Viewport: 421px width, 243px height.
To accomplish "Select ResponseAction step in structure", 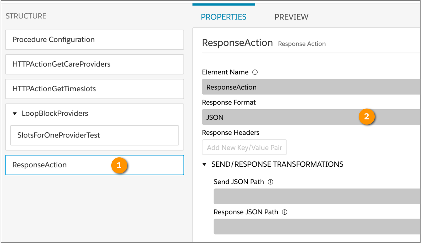I will [94, 165].
